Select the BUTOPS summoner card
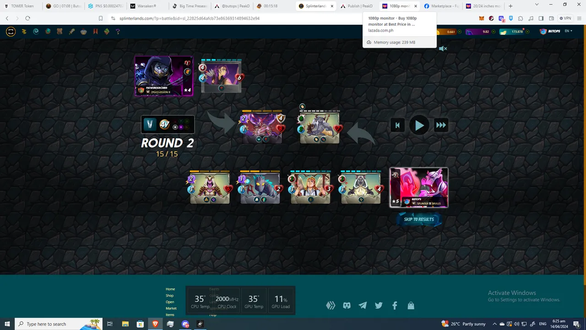Screen dimensions: 586x330 point(419,187)
